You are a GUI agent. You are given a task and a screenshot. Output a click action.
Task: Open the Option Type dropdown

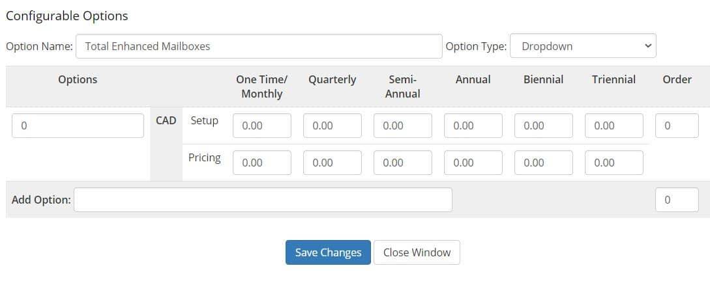(x=583, y=46)
